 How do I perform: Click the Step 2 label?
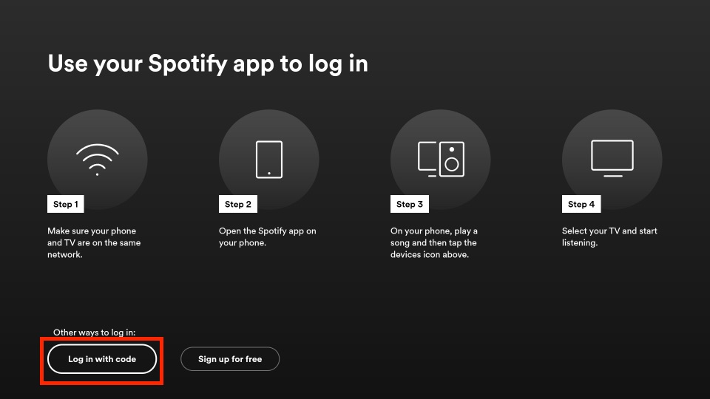click(x=238, y=204)
